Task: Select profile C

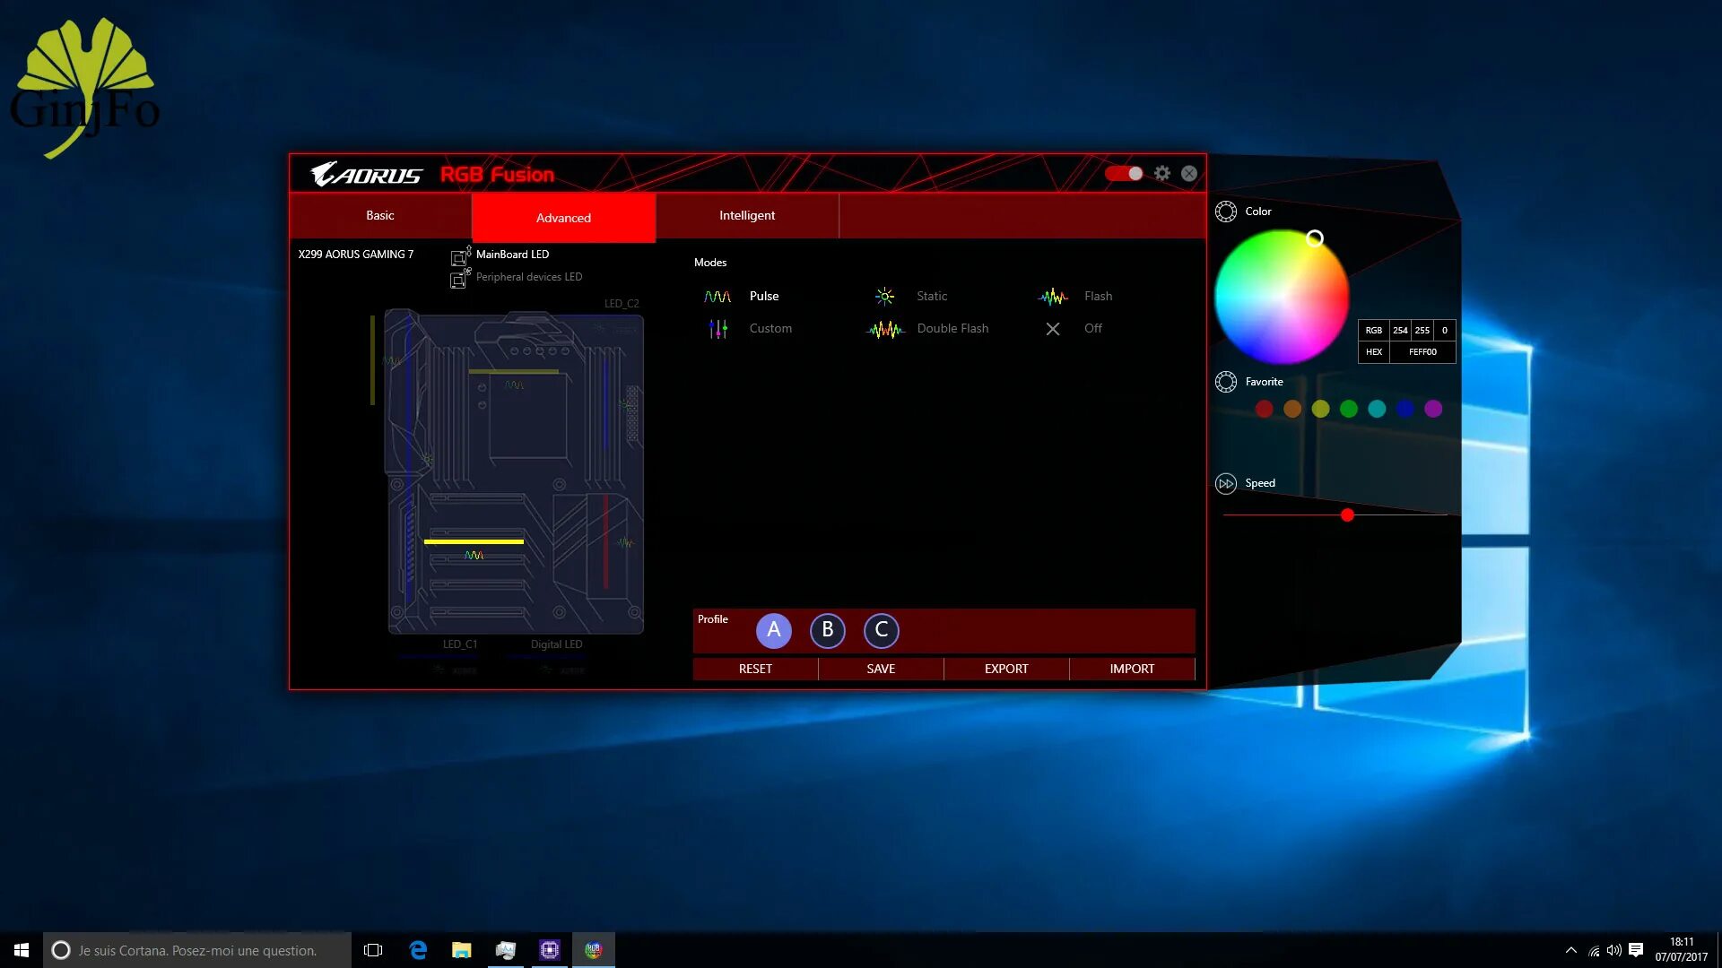Action: (881, 630)
